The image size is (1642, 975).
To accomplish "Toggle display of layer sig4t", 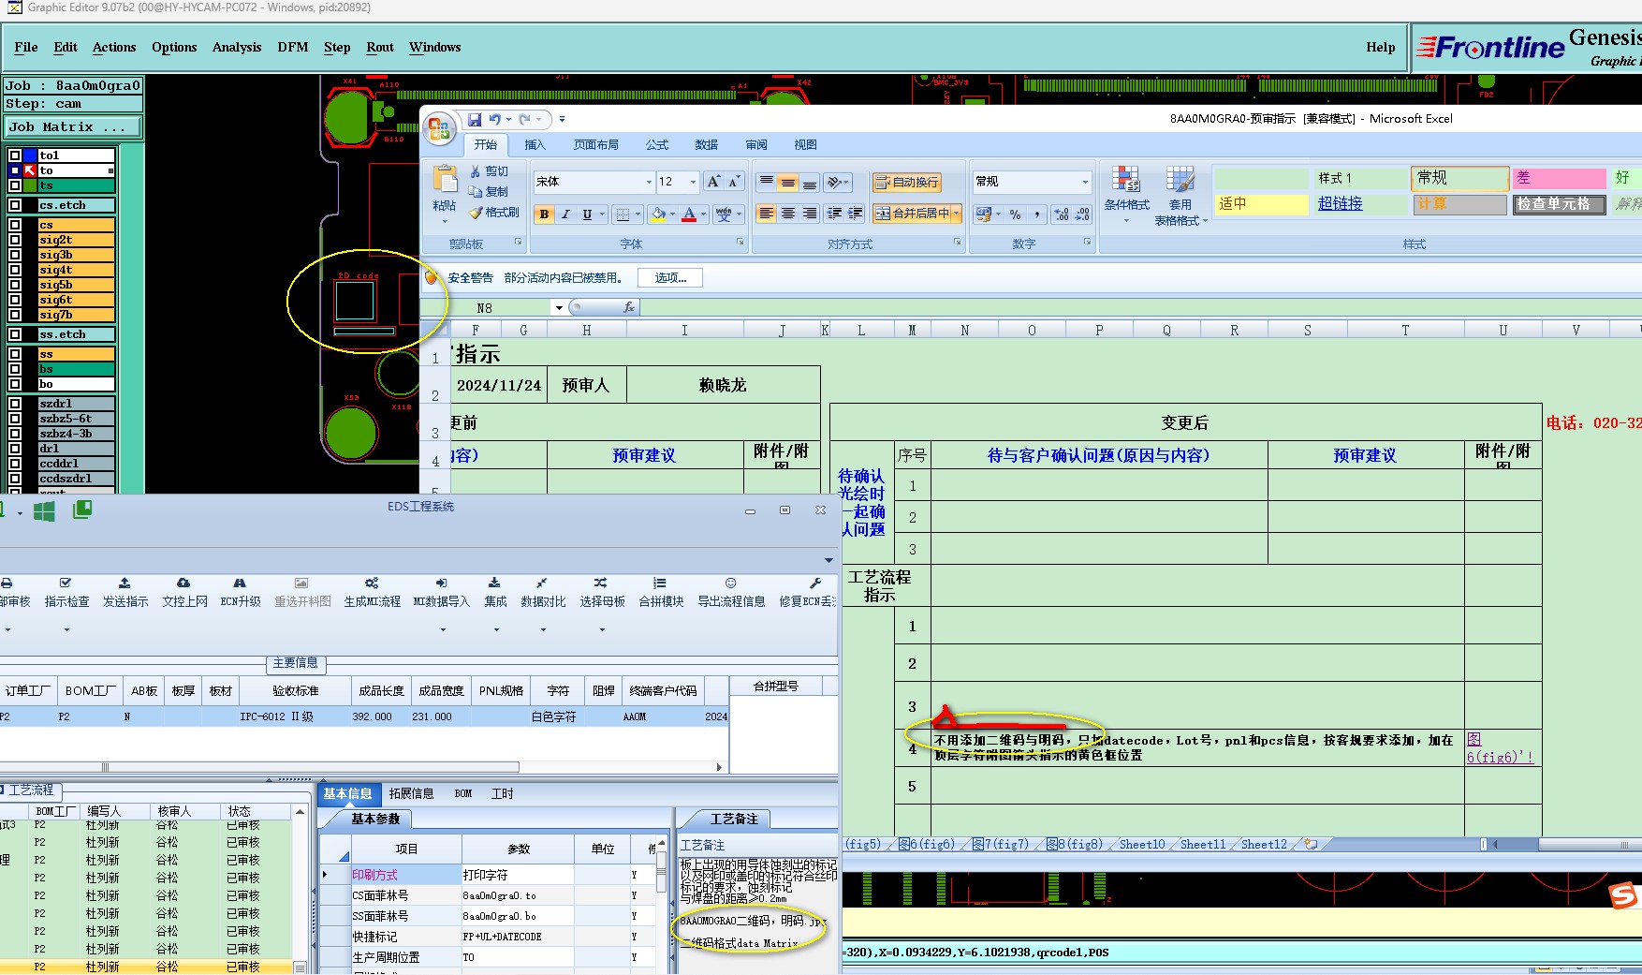I will pos(15,270).
